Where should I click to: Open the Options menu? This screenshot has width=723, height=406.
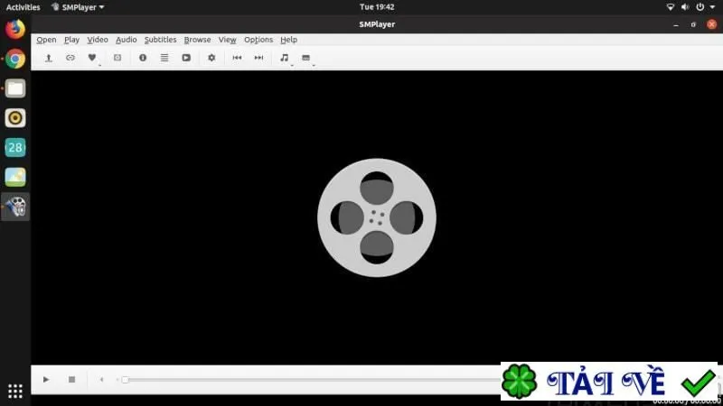click(x=258, y=40)
